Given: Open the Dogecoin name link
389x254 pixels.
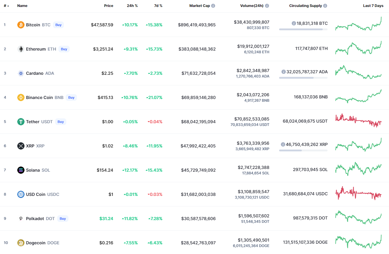Looking at the screenshot, I should coord(36,243).
